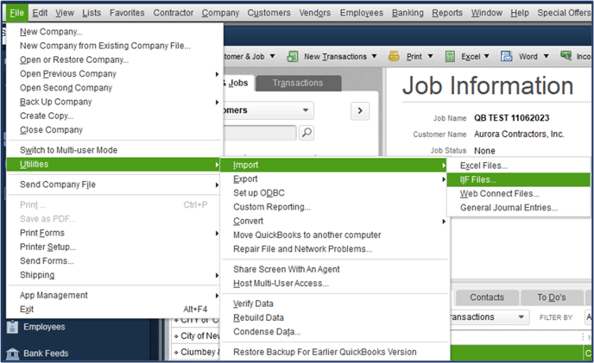
Task: Click the Word document icon
Action: pyautogui.click(x=506, y=56)
